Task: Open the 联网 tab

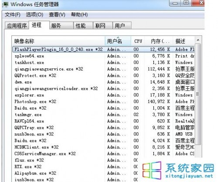Action: pyautogui.click(x=103, y=26)
